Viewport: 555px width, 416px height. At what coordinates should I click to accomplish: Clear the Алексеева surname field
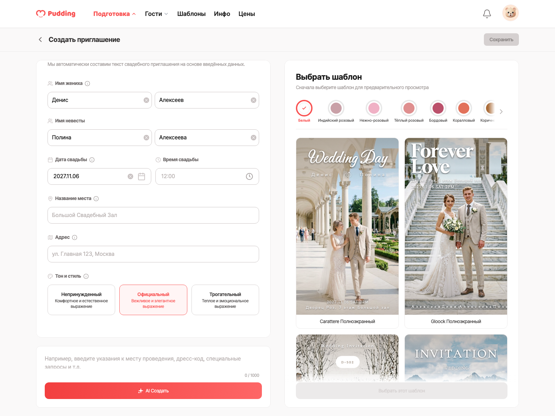pyautogui.click(x=254, y=138)
